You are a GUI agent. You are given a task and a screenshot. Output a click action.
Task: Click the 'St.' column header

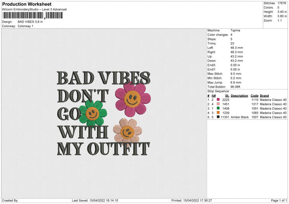pyautogui.click(x=227, y=96)
